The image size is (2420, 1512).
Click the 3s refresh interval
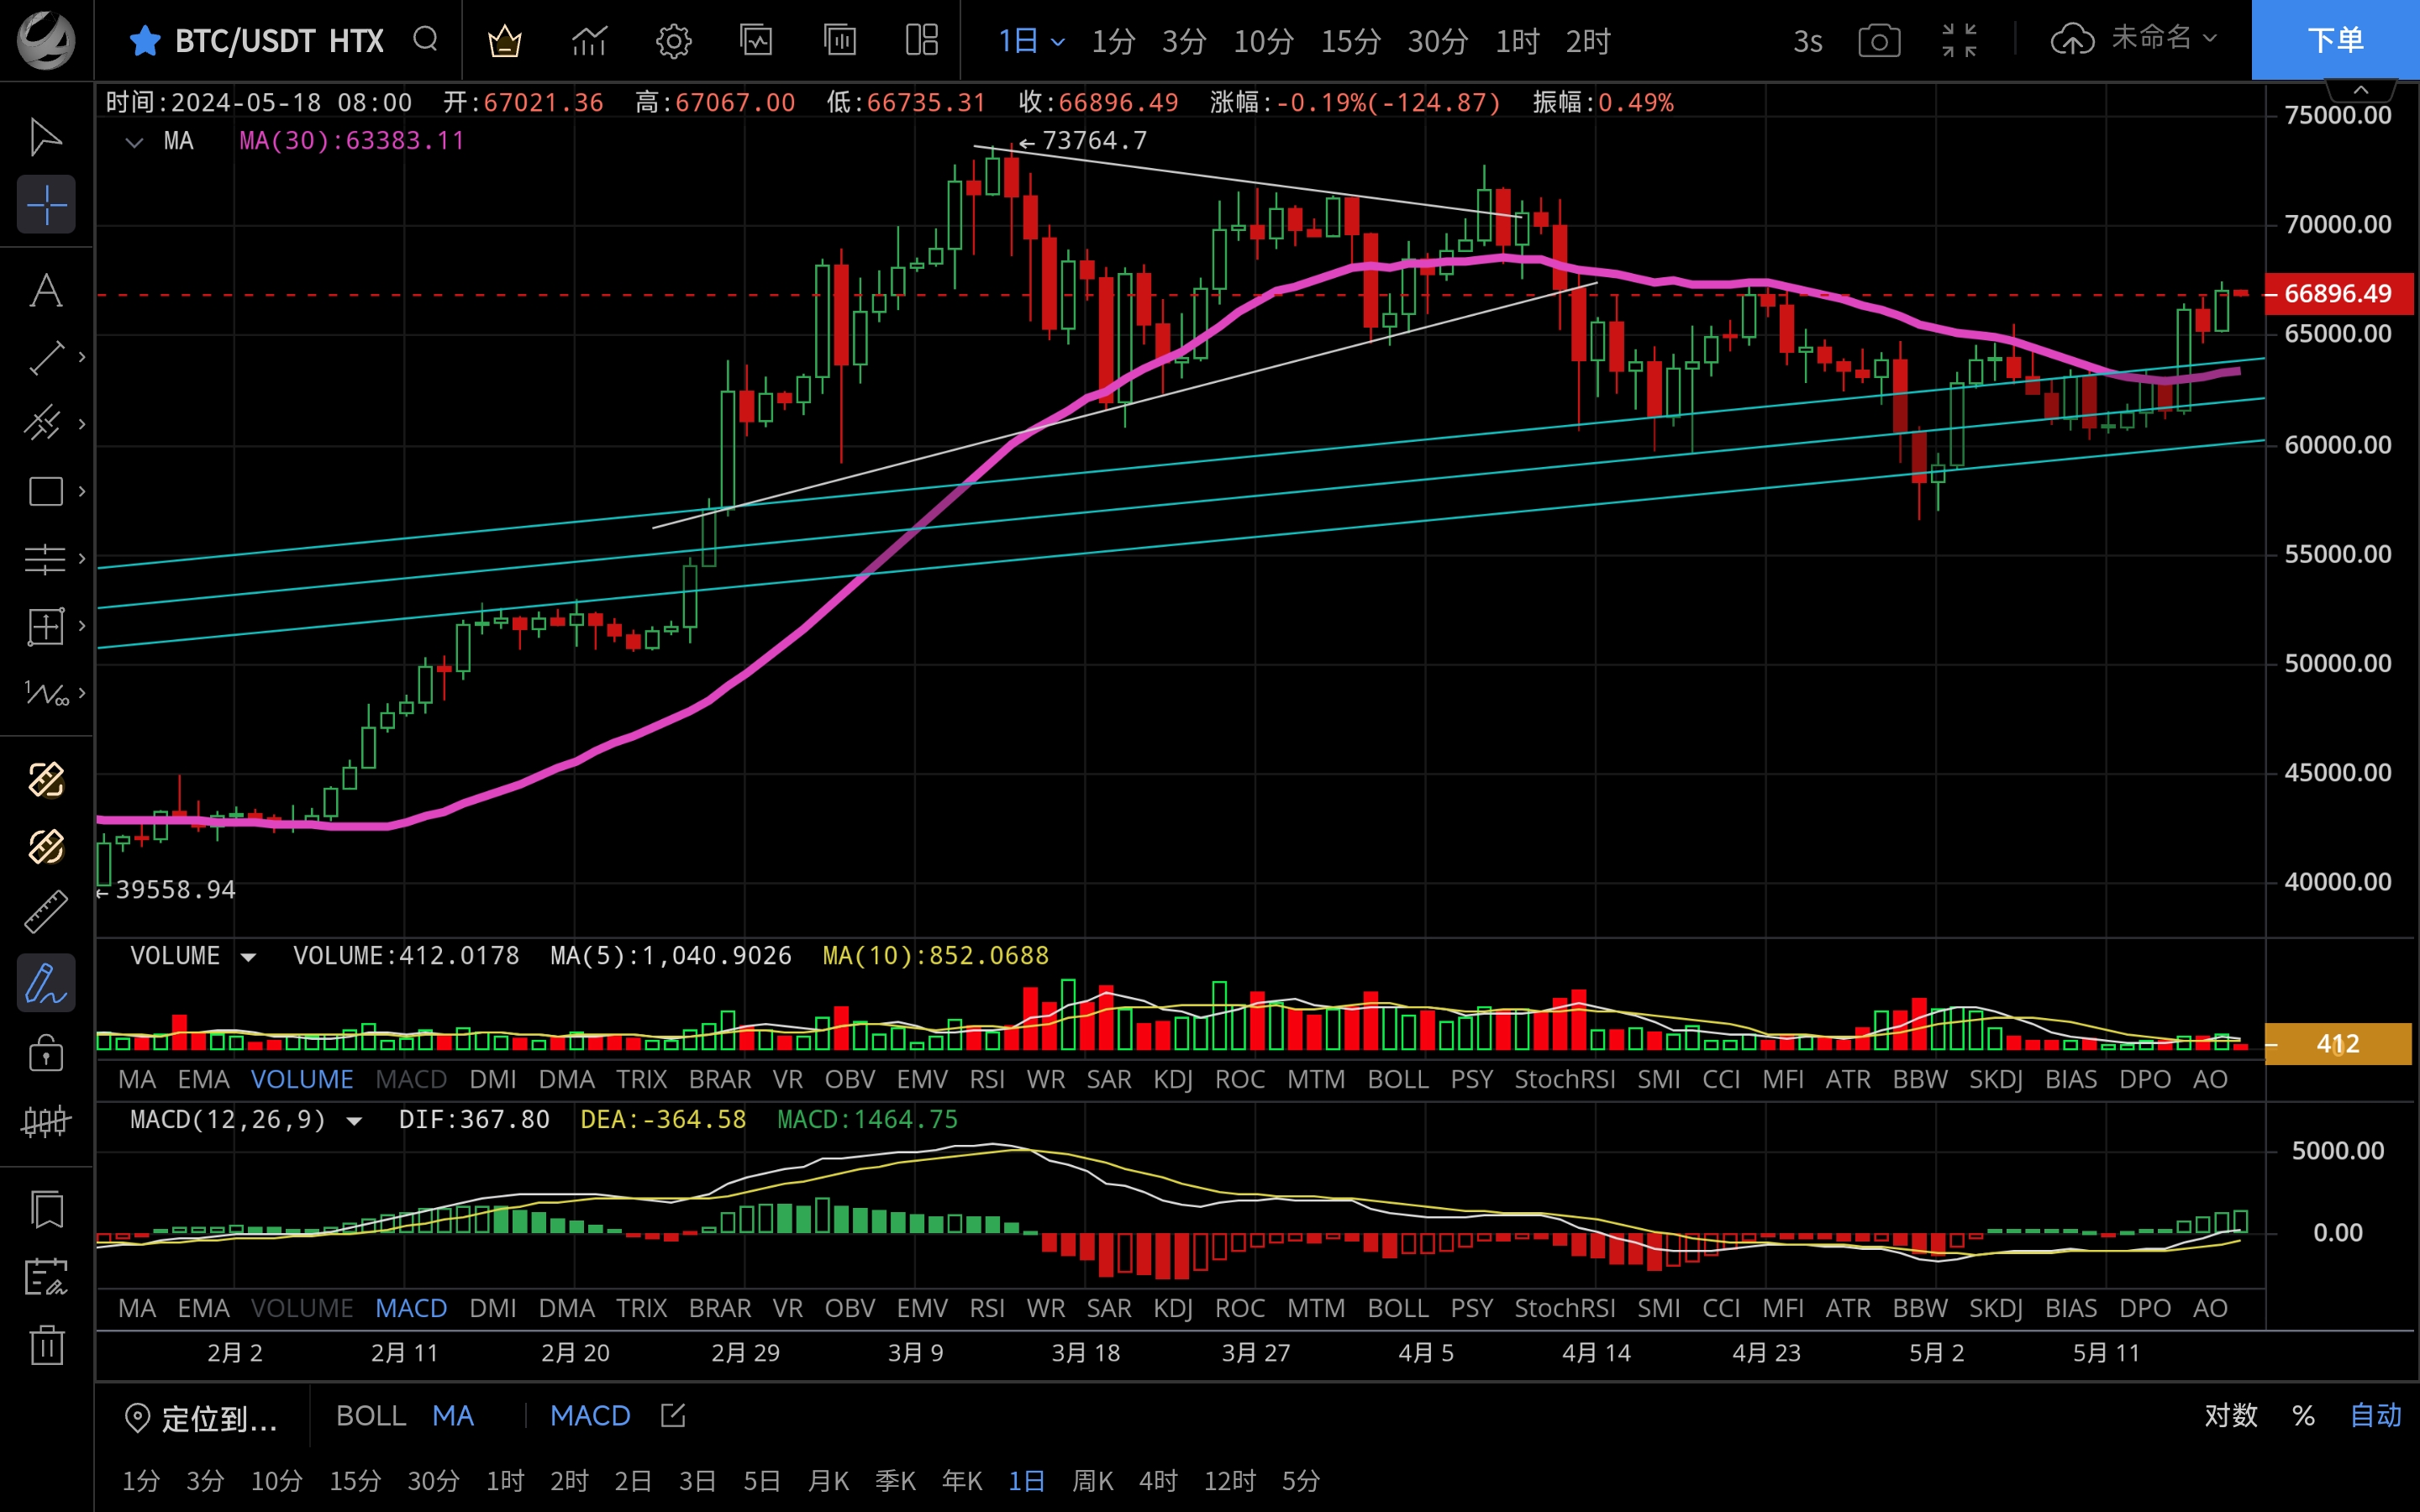pos(1807,41)
